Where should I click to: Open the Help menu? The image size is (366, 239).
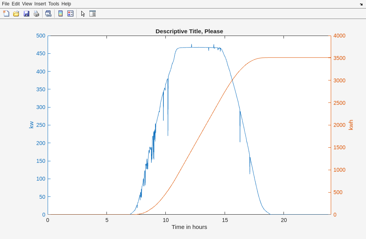(x=66, y=4)
